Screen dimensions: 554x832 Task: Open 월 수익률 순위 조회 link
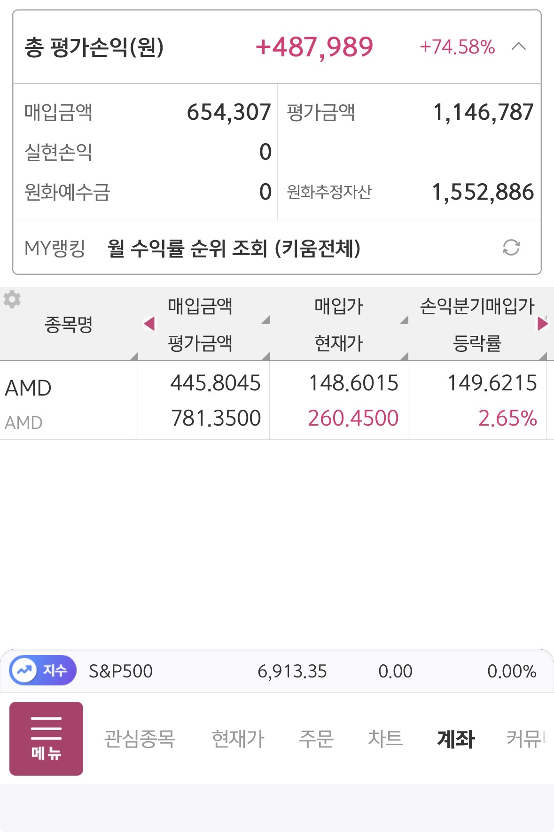pos(234,248)
